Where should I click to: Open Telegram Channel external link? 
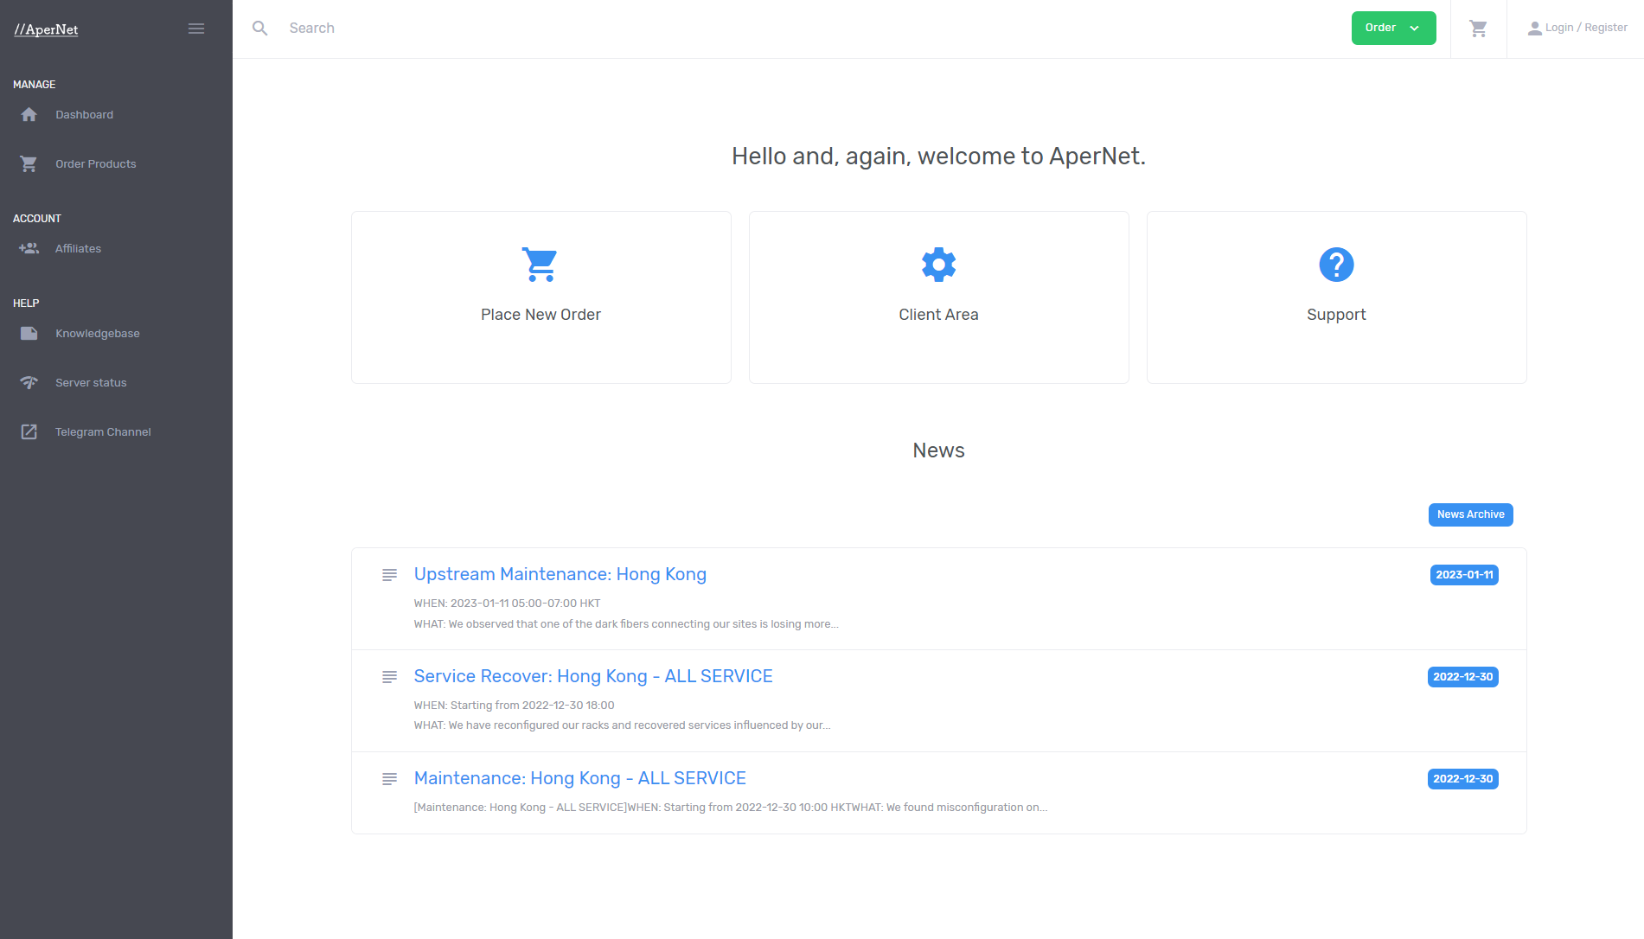103,432
